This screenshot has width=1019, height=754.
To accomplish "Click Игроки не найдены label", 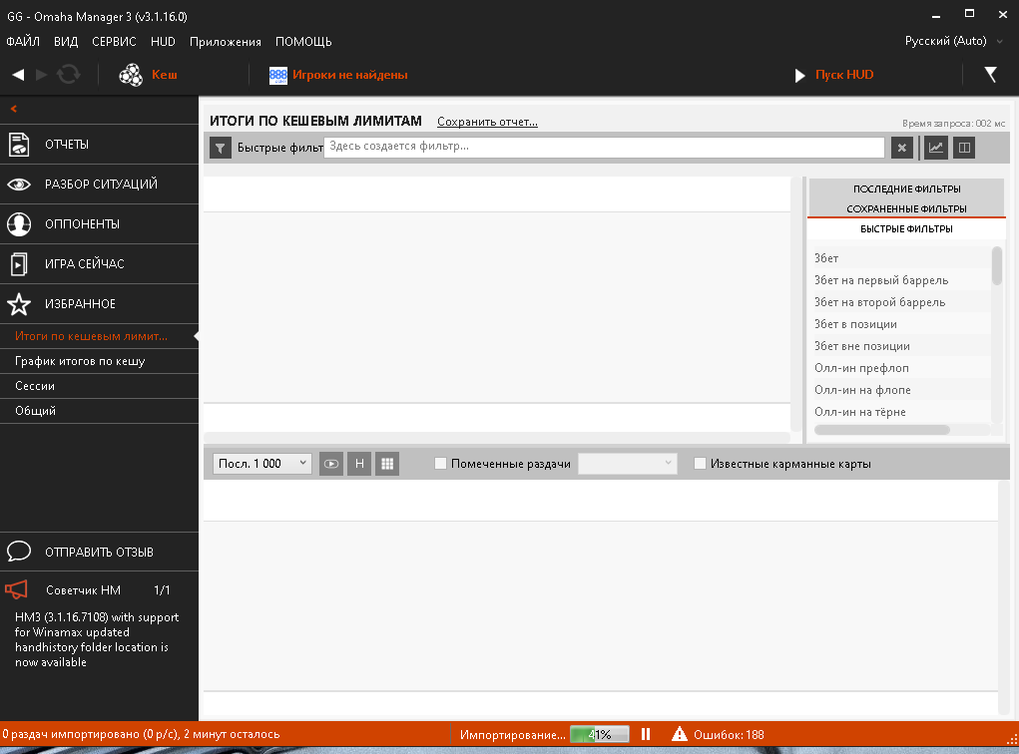I will [x=349, y=75].
